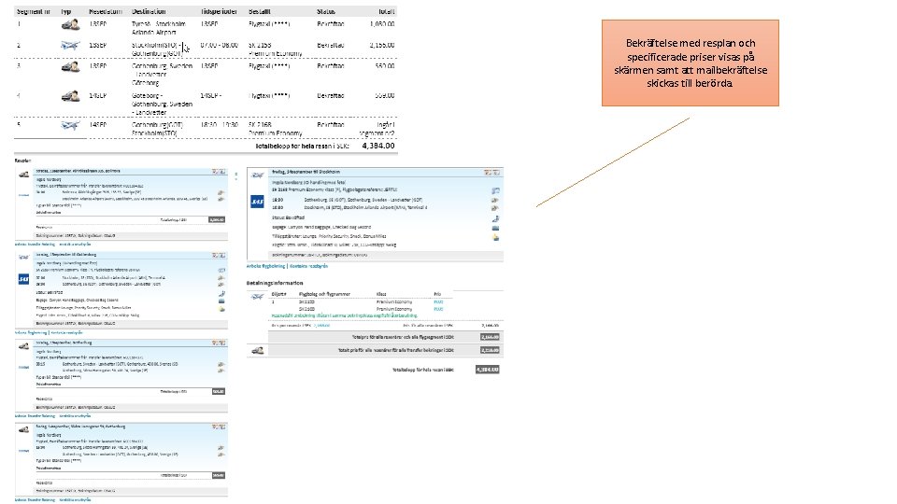Click the SAS logo in Stockholm return flight card
This screenshot has width=897, height=504.
[258, 202]
